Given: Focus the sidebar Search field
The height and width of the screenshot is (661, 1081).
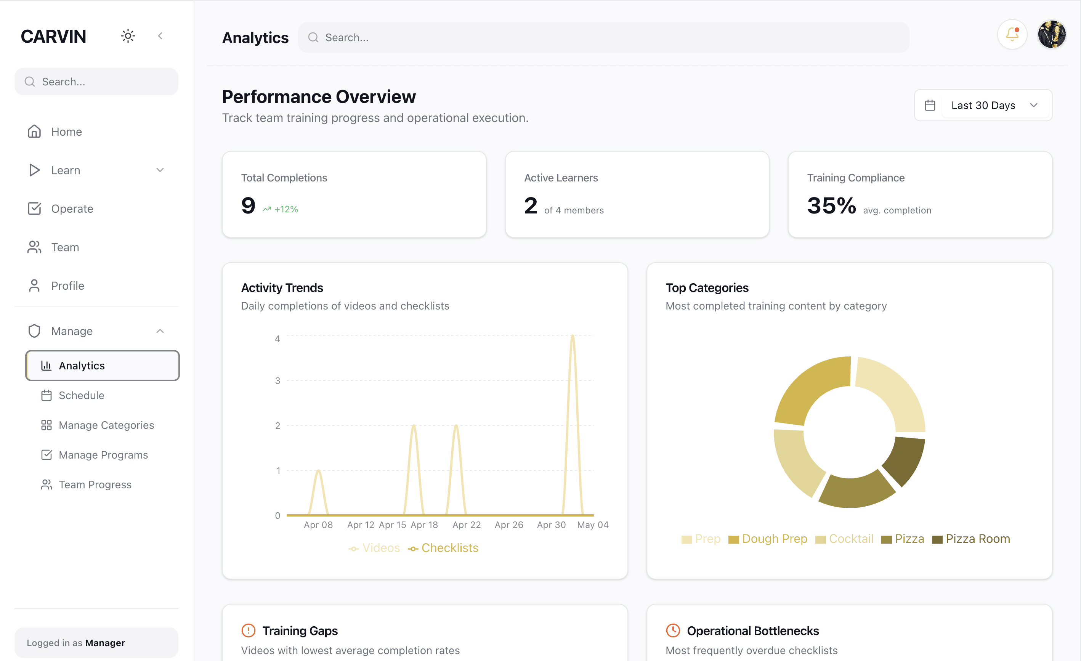Looking at the screenshot, I should [x=96, y=82].
